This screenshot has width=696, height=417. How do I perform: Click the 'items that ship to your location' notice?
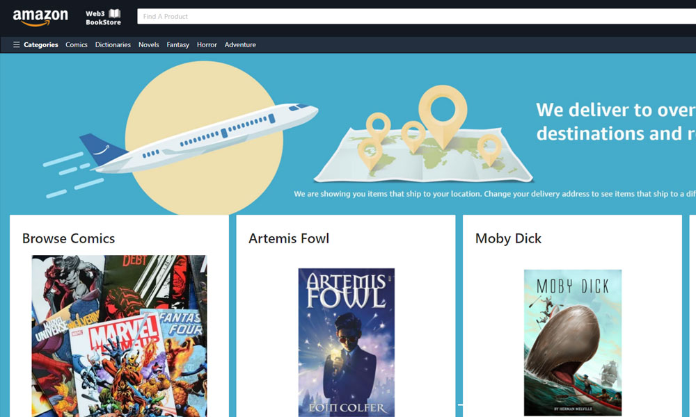[x=495, y=194]
